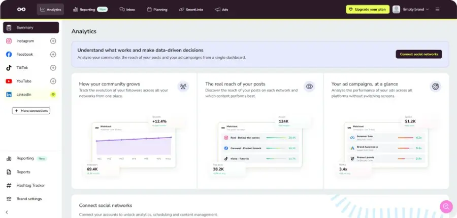
Task: Add TikTok connection with plus icon
Action: [x=53, y=68]
